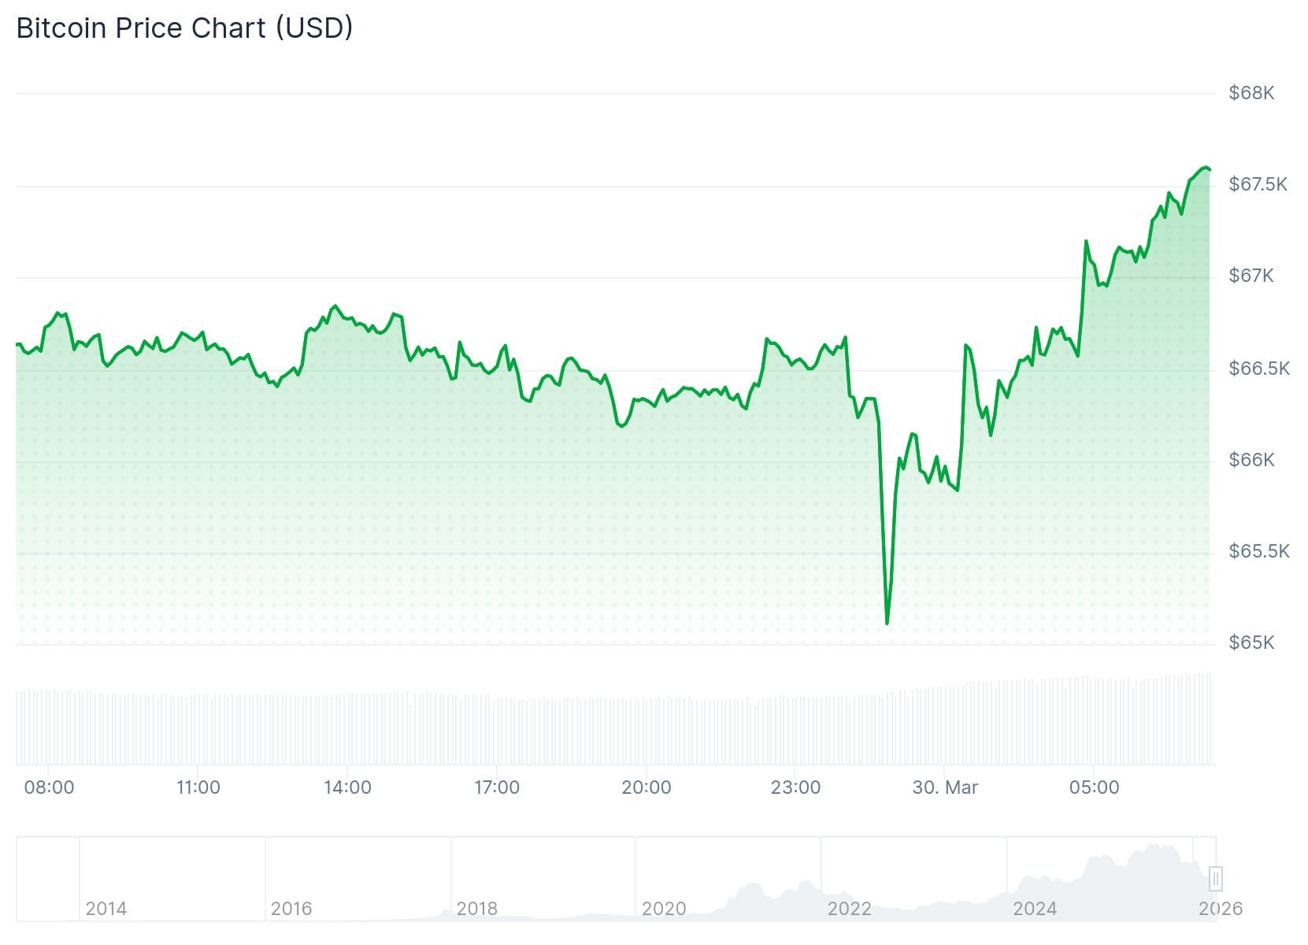Click the Bitcoin Price Chart (USD) title

click(x=184, y=28)
